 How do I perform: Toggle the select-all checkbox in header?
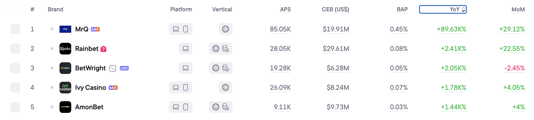(13, 9)
